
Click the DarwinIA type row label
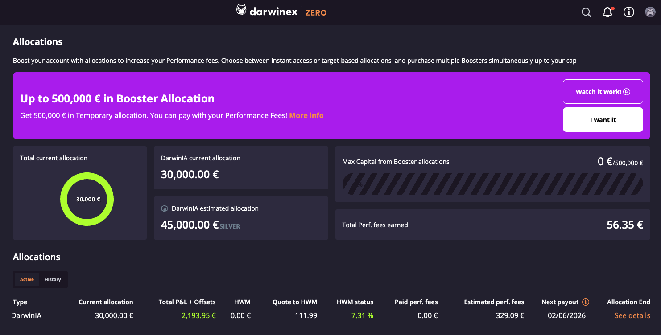26,315
